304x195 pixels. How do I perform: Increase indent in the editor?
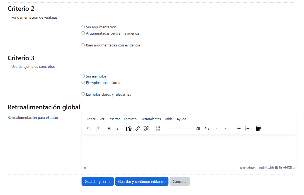[x=227, y=129]
